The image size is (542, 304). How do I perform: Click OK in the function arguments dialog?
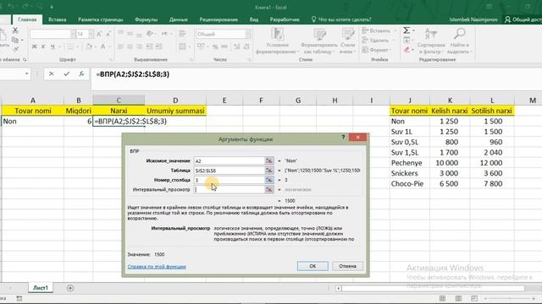point(312,266)
